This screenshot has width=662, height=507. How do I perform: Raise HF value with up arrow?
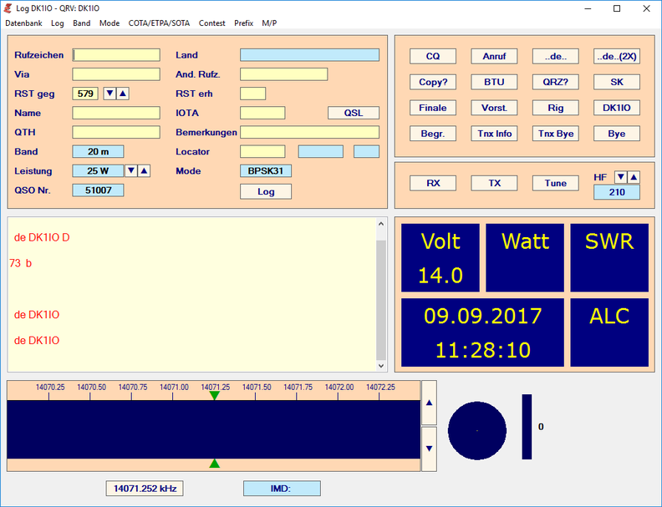(633, 177)
